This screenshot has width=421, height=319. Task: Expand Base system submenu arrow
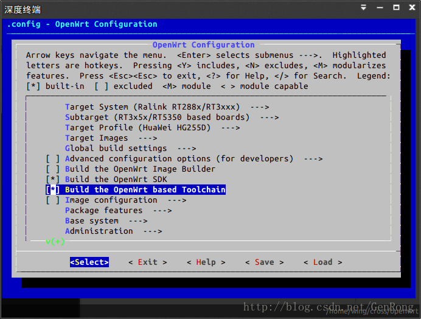point(138,221)
